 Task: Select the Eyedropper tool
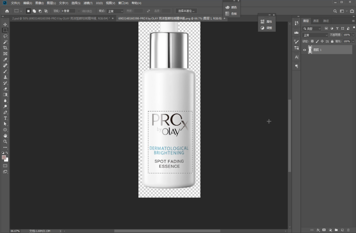point(5,60)
